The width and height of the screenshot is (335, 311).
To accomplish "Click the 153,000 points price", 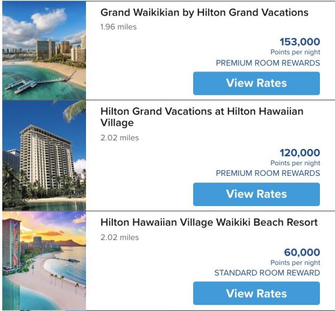I will click(x=300, y=41).
